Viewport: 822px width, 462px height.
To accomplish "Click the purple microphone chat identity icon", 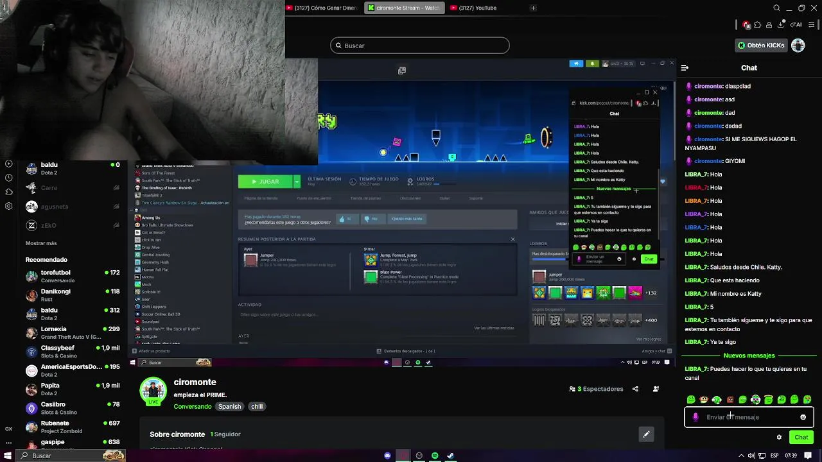I will click(x=695, y=417).
